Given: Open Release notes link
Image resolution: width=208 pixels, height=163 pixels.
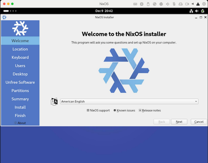Looking at the screenshot, I should point(150,110).
